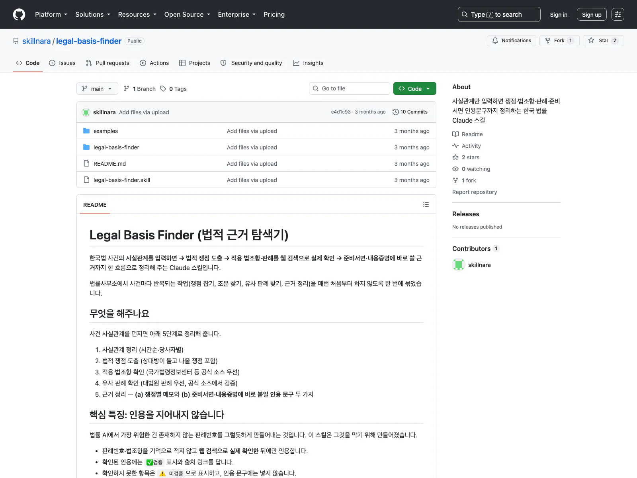
Task: Focus the Go to file field
Action: (x=350, y=88)
